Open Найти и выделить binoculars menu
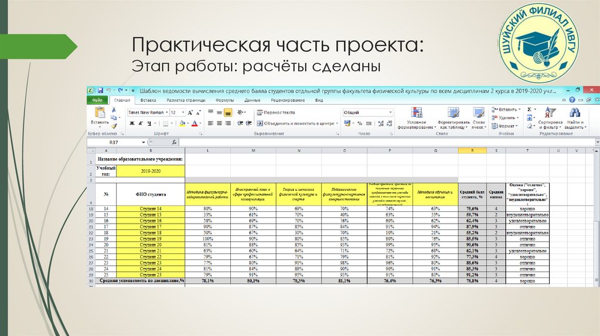This screenshot has width=600, height=336. [x=574, y=118]
